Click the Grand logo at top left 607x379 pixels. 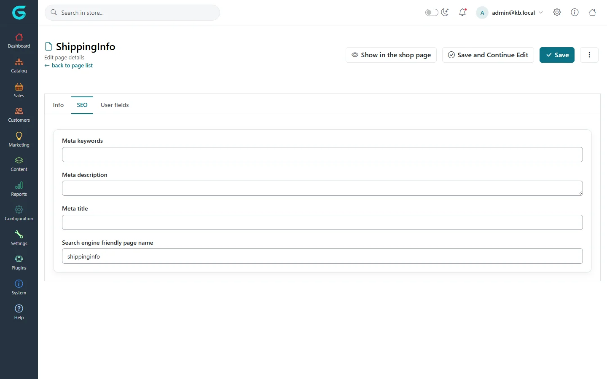coord(19,13)
